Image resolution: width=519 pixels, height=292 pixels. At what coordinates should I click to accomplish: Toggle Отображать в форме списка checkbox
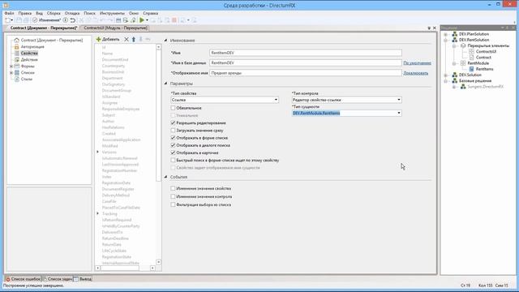tap(173, 138)
